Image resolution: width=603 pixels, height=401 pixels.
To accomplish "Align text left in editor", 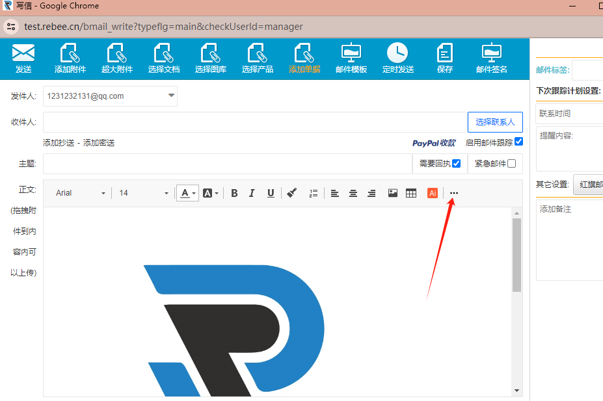I will pos(334,193).
